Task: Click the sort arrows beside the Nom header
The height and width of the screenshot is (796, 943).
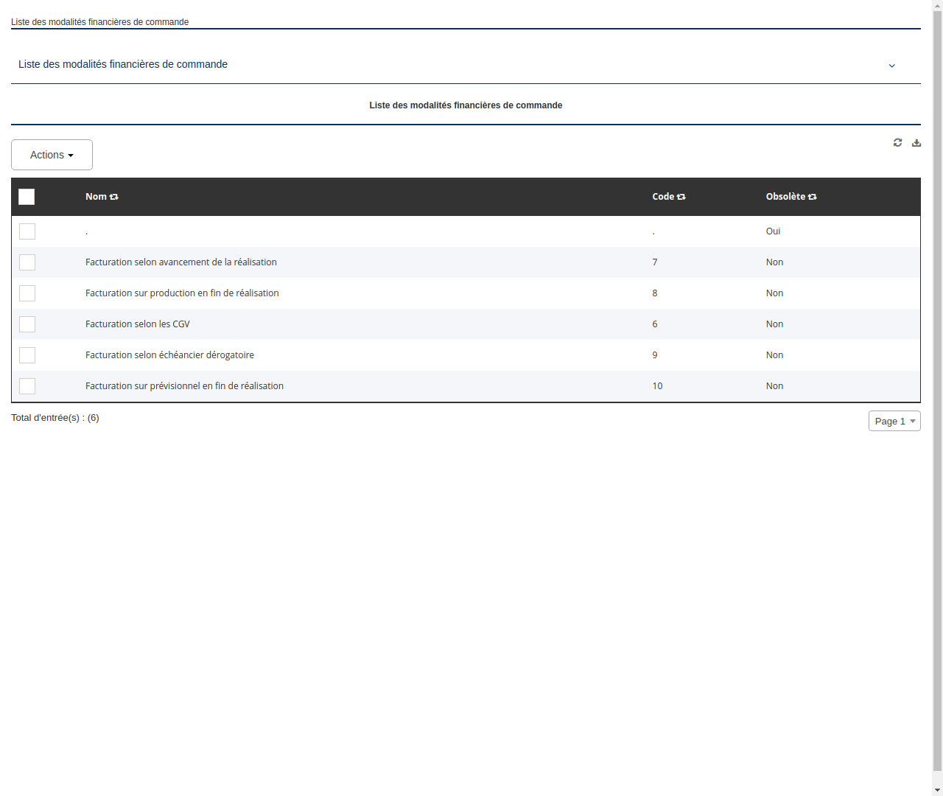Action: (113, 196)
